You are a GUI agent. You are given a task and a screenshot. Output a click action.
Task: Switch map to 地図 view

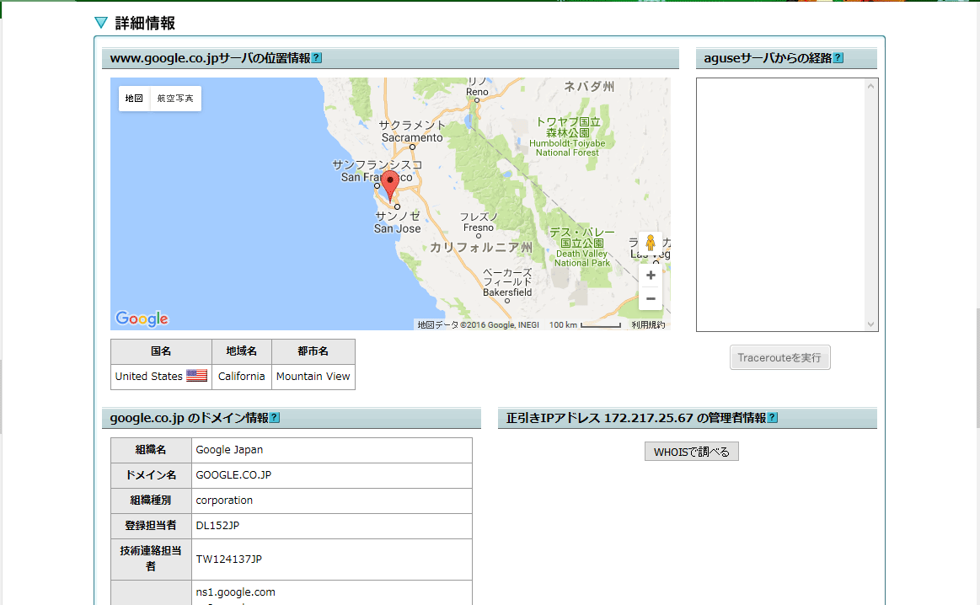pos(134,98)
